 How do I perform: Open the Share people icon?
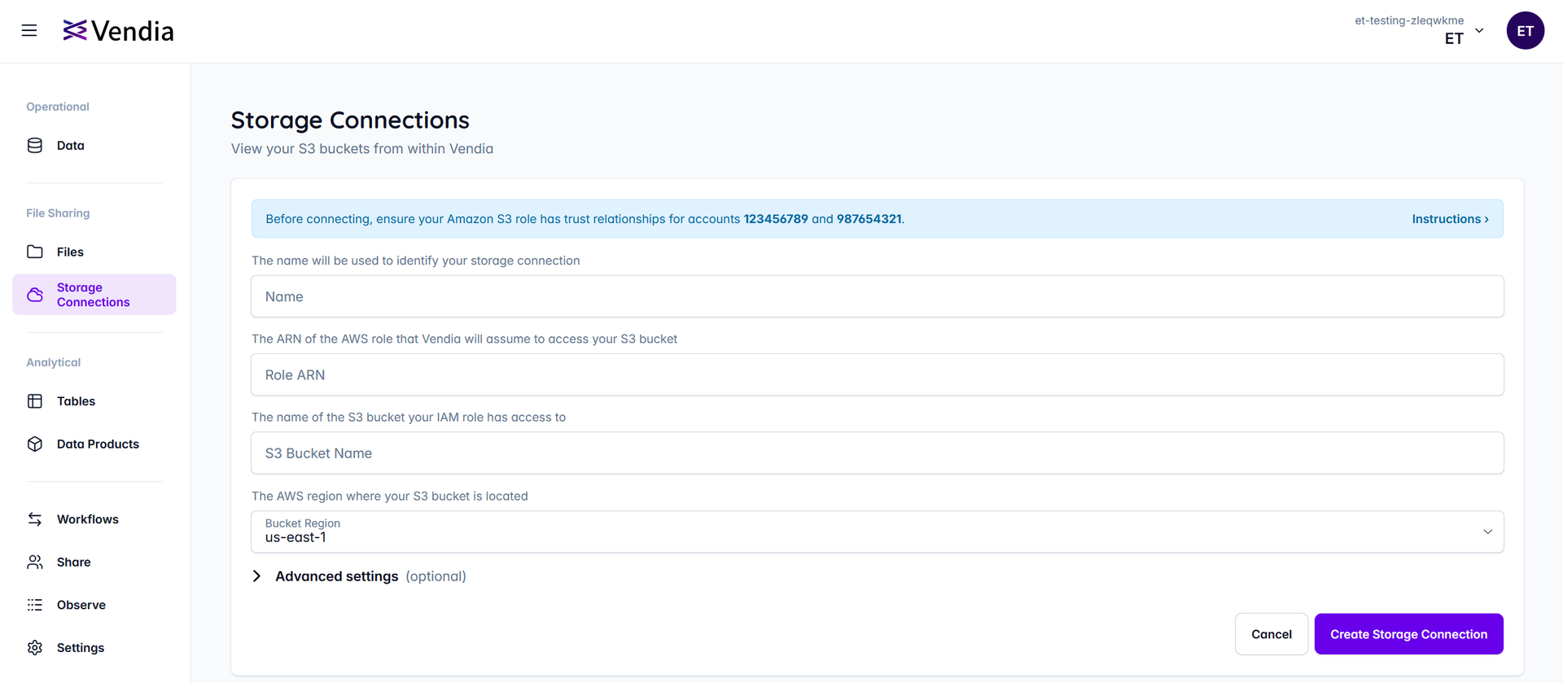coord(35,563)
